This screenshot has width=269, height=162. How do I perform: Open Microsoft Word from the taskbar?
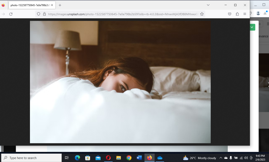(x=139, y=158)
